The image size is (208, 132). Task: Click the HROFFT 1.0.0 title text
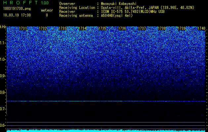[26, 3]
